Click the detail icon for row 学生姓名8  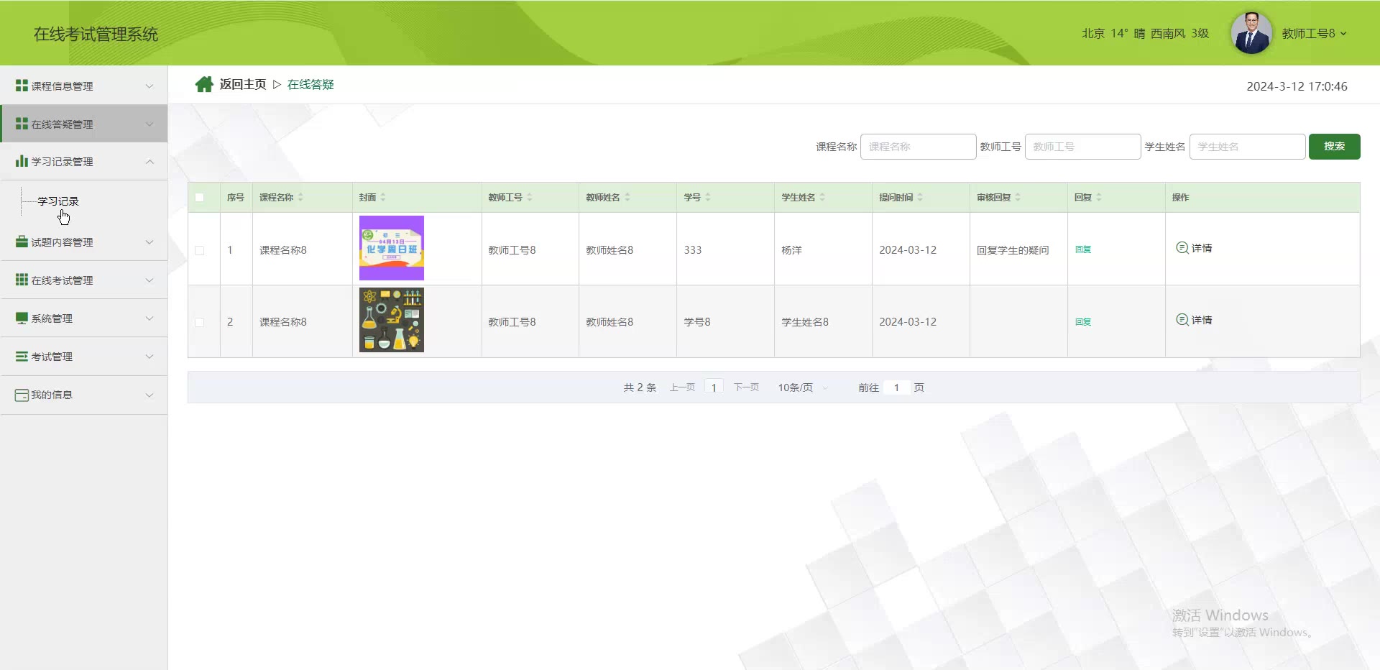click(x=1182, y=320)
